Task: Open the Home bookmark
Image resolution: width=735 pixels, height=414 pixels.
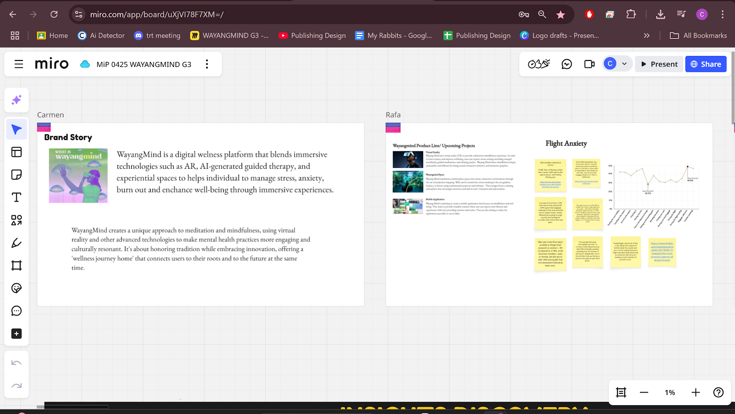Action: (x=52, y=36)
